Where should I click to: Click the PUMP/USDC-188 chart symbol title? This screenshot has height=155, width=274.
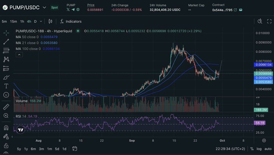(x=44, y=31)
